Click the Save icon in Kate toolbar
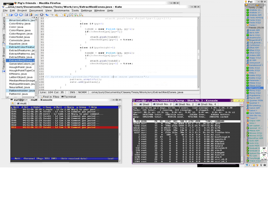 pos(26,15)
